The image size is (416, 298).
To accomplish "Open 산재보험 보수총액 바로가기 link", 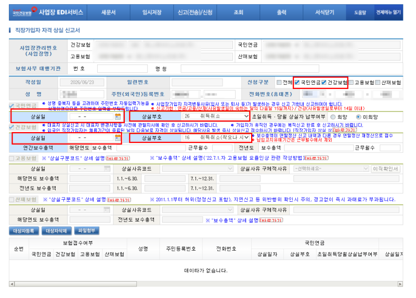I will coord(271,220).
